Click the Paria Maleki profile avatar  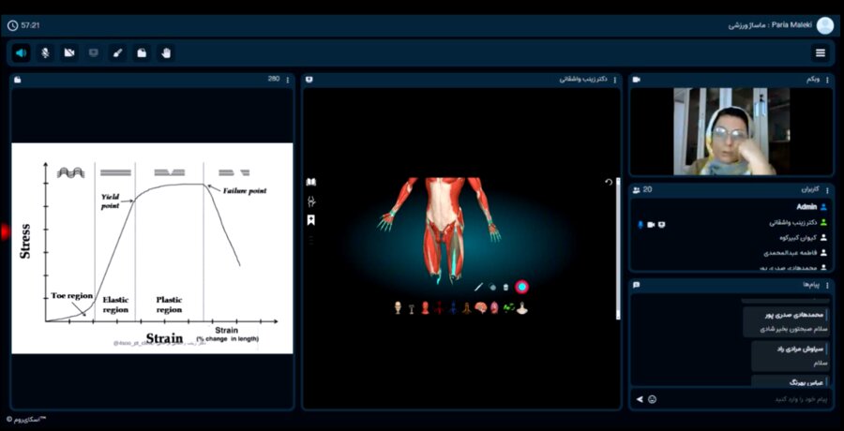[x=824, y=25]
